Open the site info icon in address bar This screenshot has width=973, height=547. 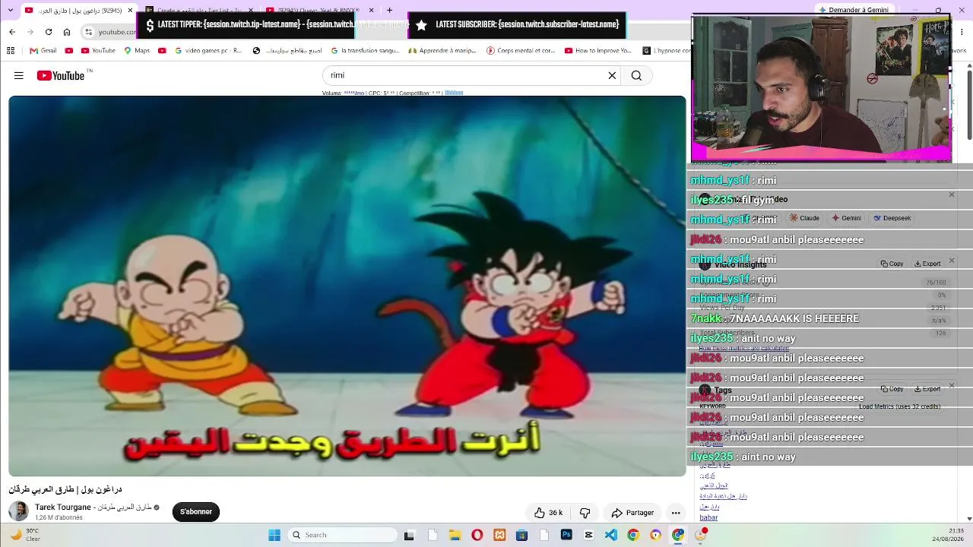[x=89, y=32]
